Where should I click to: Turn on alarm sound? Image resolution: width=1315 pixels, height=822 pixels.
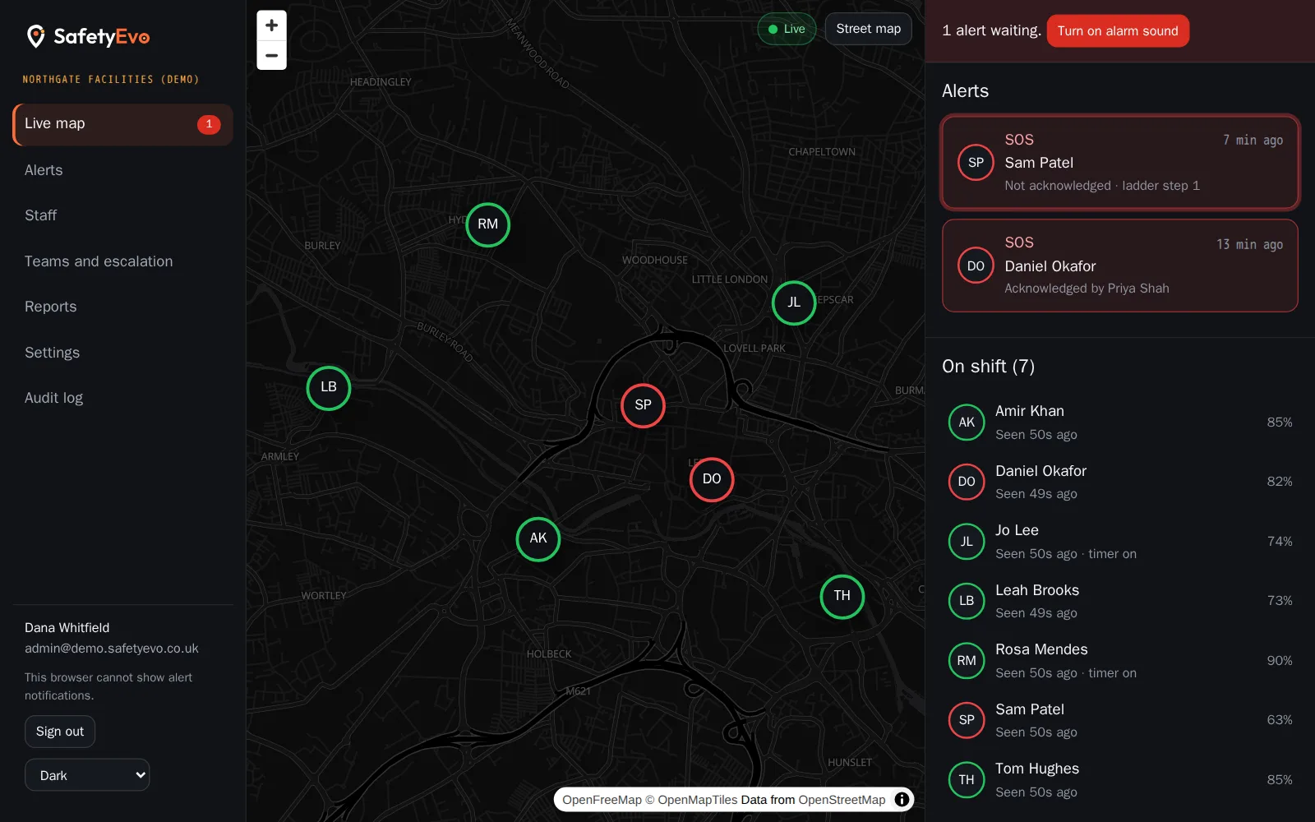(1118, 31)
